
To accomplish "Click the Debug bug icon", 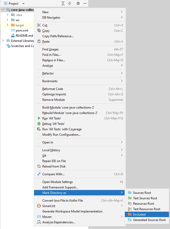I will click(39, 124).
